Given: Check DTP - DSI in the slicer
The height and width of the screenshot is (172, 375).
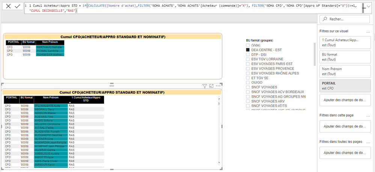Looking at the screenshot, I should click(x=248, y=55).
